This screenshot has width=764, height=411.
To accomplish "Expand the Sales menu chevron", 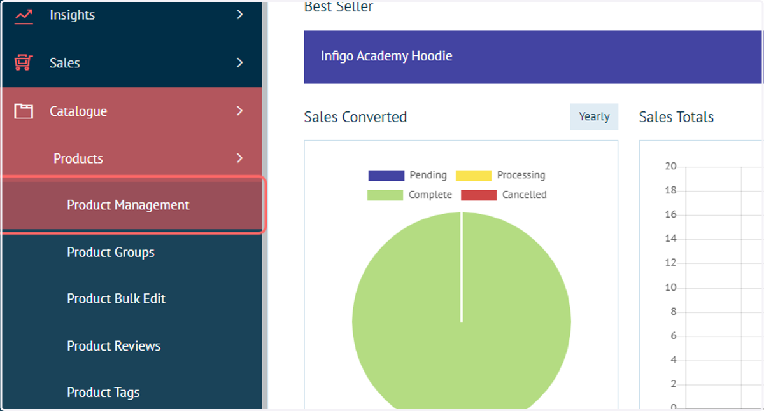I will (x=239, y=62).
